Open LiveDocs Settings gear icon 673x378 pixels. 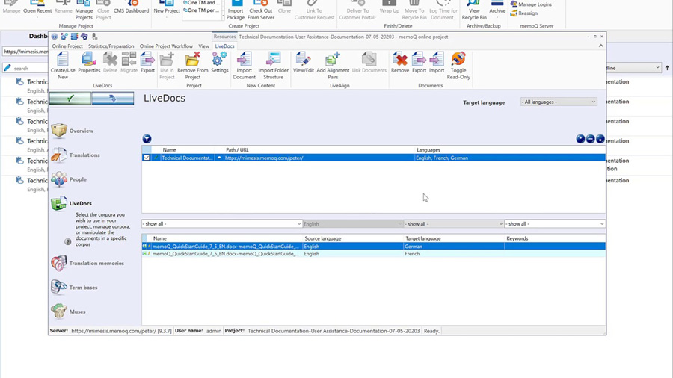coord(219,63)
